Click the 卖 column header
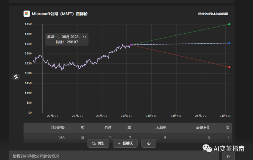The height and width of the screenshot is (160, 253). (x=227, y=128)
